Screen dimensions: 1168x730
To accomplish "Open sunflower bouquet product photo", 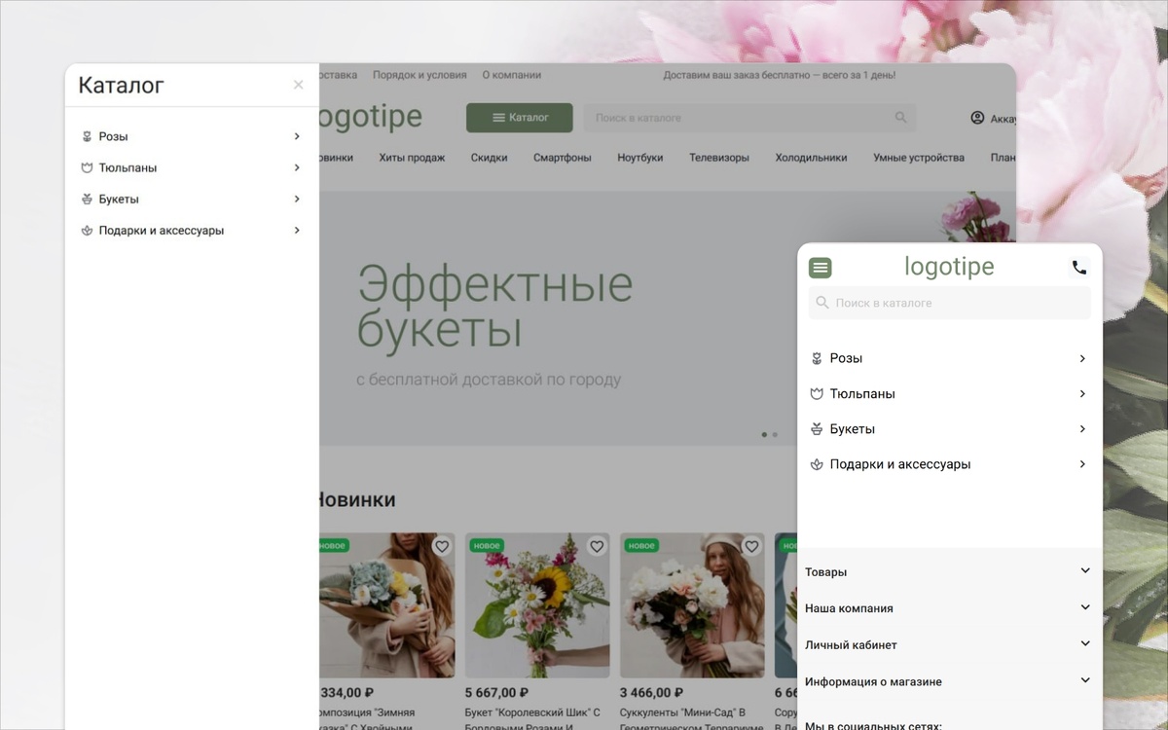I will (537, 605).
